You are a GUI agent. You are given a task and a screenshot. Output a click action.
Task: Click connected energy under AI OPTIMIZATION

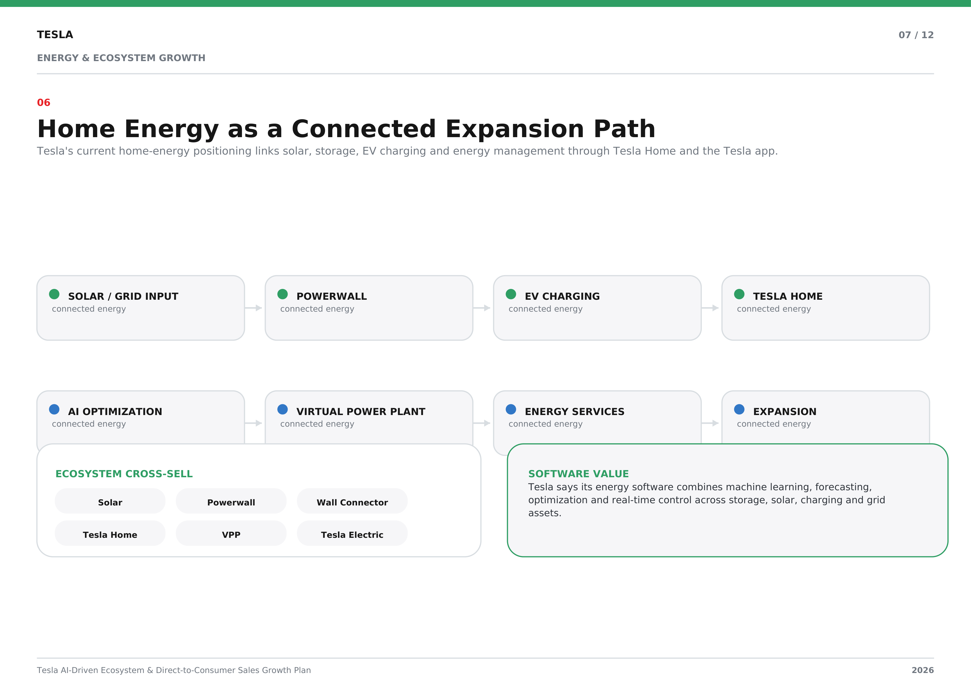tap(89, 424)
